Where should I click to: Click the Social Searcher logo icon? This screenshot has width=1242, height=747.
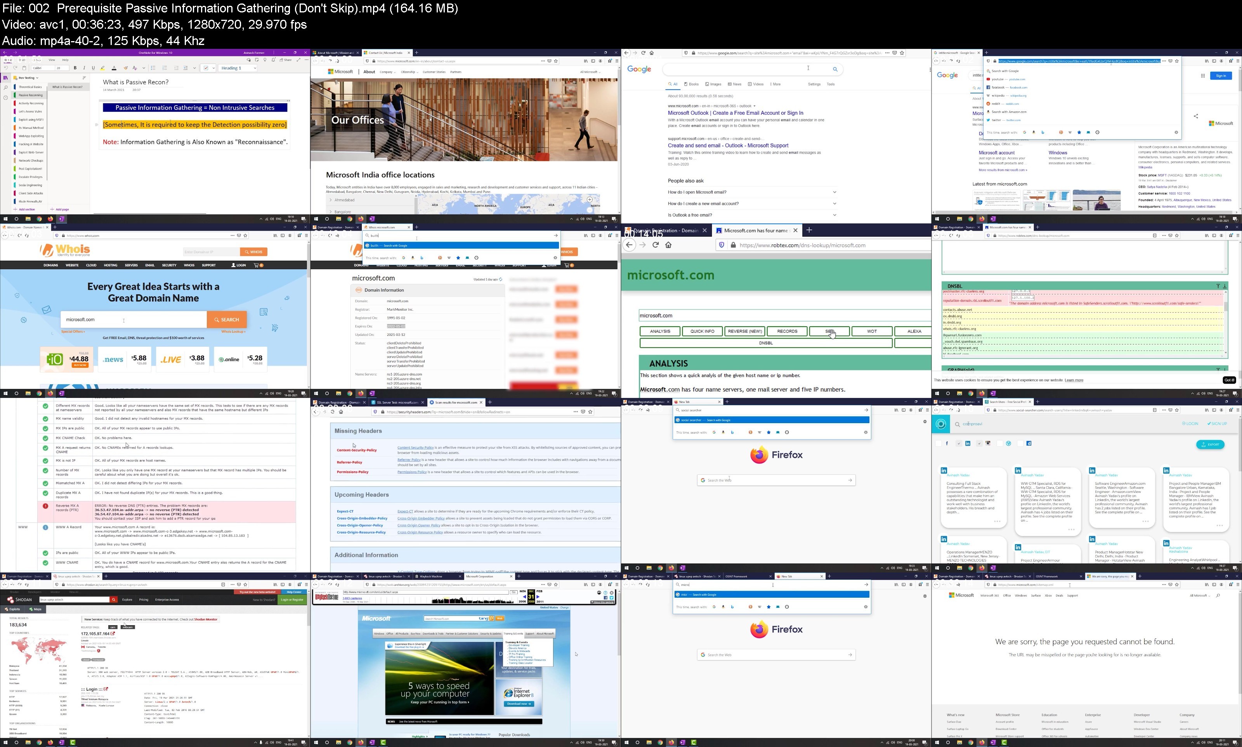pos(940,424)
